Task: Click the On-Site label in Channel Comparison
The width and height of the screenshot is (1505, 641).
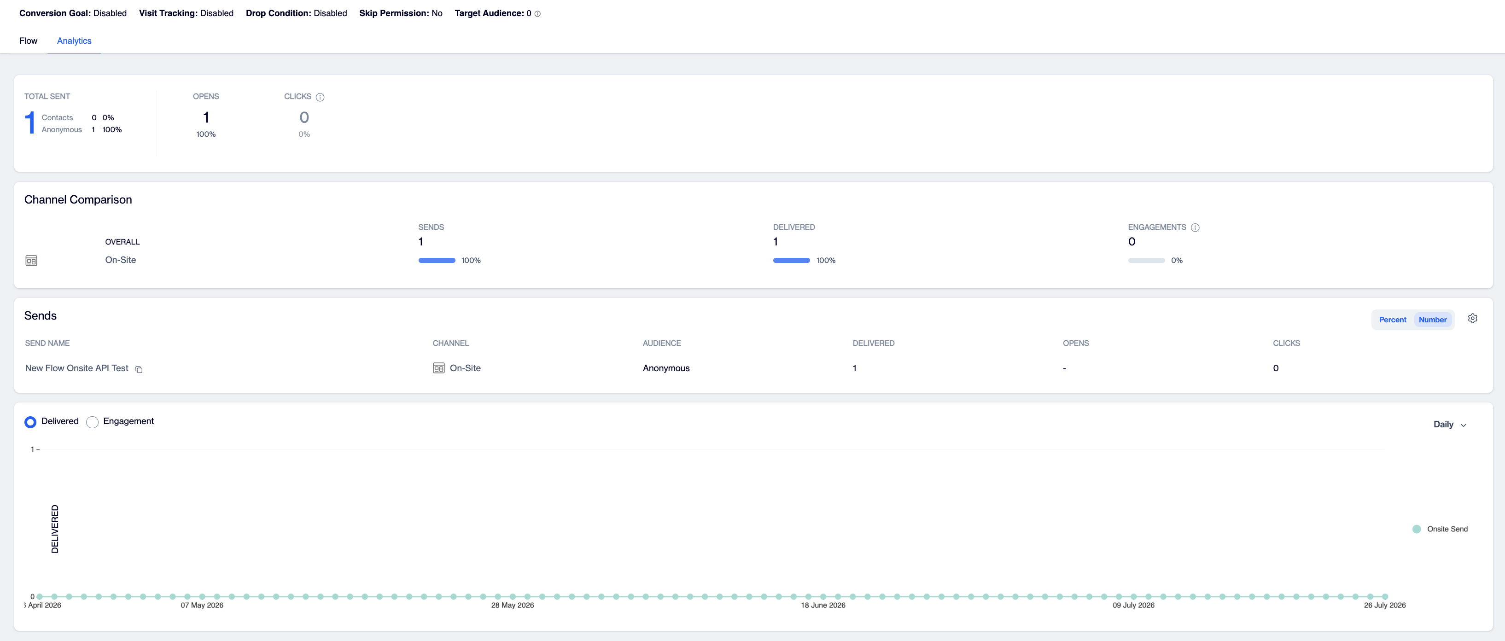Action: [120, 260]
